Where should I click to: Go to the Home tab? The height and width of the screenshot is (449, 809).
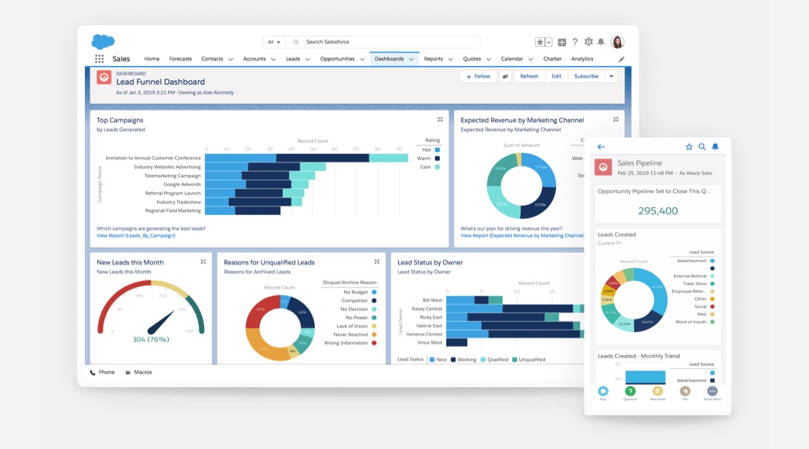(x=152, y=59)
